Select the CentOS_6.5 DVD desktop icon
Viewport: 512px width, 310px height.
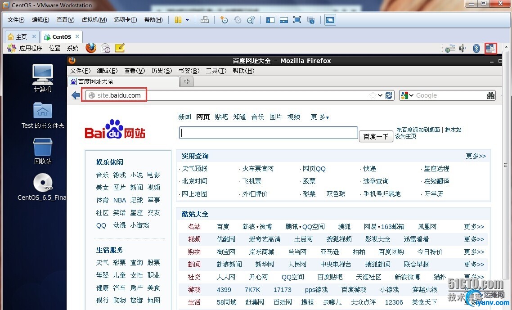[x=42, y=187]
